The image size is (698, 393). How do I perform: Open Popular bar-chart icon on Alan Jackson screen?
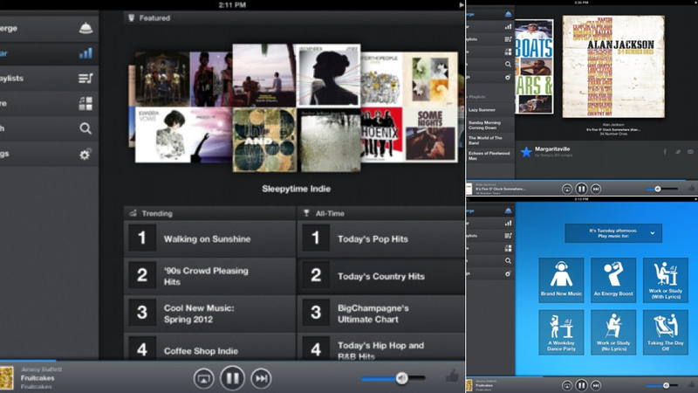(x=508, y=27)
